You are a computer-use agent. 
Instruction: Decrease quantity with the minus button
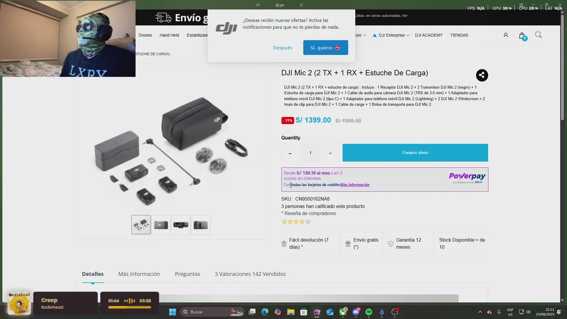pos(290,153)
